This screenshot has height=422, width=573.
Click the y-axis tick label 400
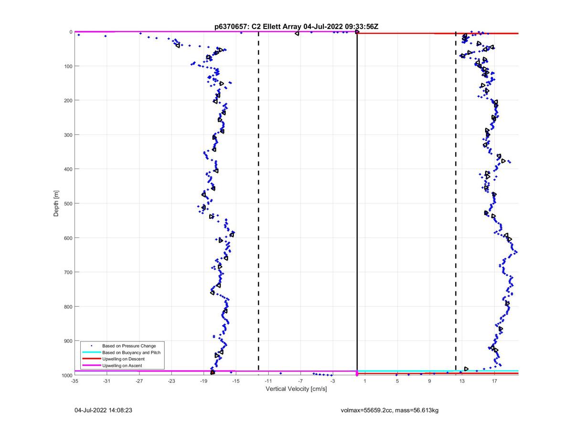[x=67, y=169]
